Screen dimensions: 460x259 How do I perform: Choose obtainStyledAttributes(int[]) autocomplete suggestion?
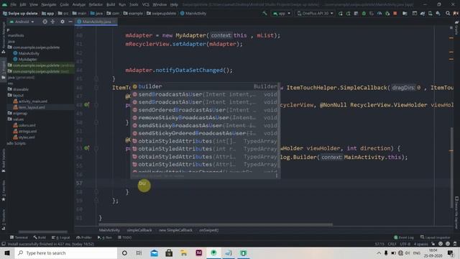tap(205, 141)
